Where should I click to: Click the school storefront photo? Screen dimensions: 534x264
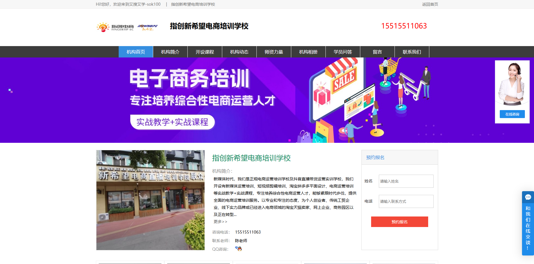(x=150, y=200)
